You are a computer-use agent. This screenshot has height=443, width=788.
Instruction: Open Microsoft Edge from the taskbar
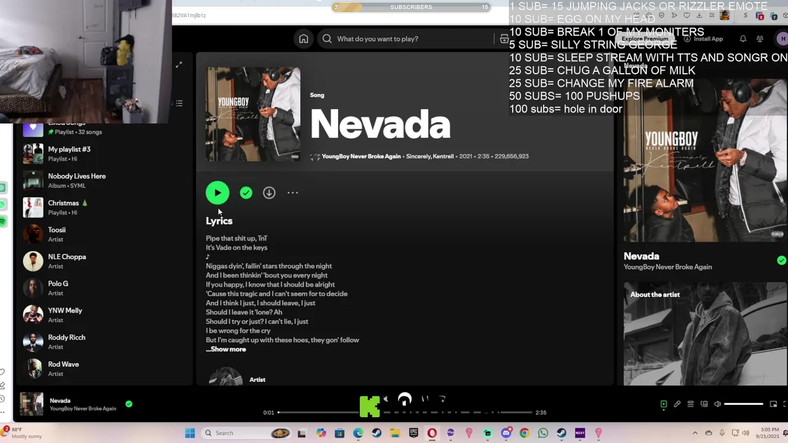coord(358,433)
